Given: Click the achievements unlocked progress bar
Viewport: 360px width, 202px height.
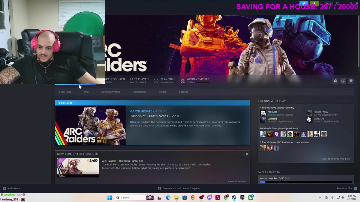Looking at the screenshot, I should (x=306, y=182).
